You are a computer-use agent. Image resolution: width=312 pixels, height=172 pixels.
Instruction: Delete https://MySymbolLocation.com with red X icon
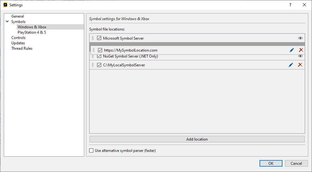301,50
